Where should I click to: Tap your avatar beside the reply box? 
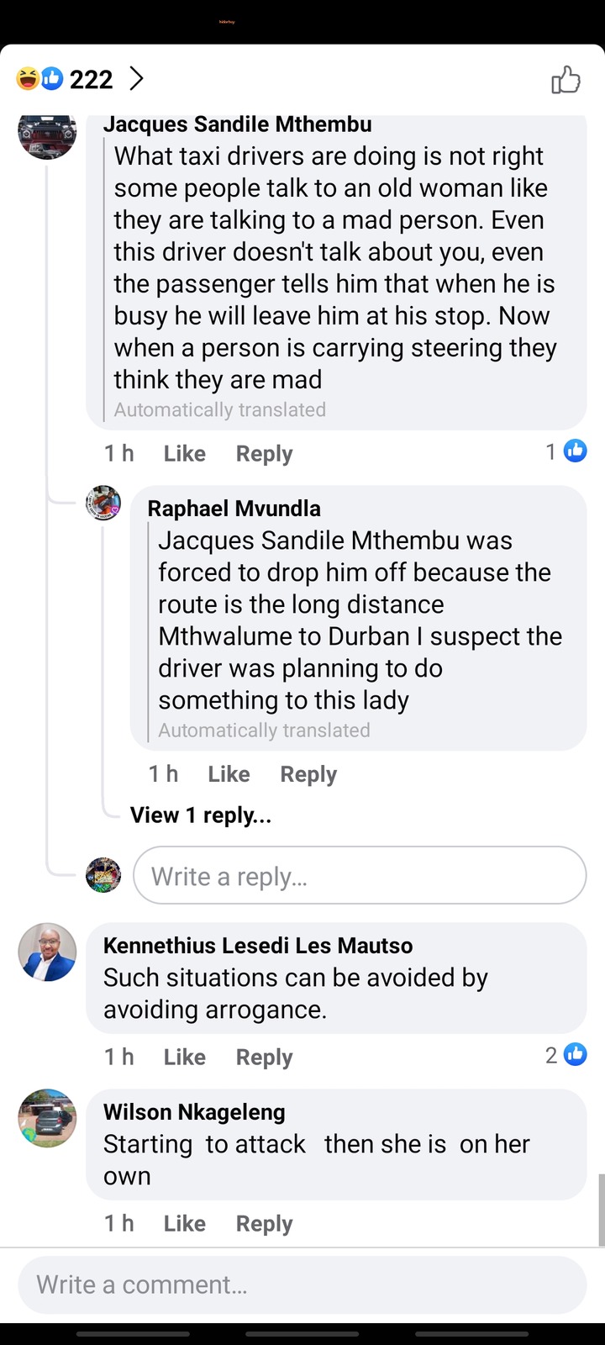click(x=103, y=875)
